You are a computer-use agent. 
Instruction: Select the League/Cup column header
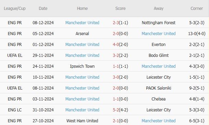point(15,9)
